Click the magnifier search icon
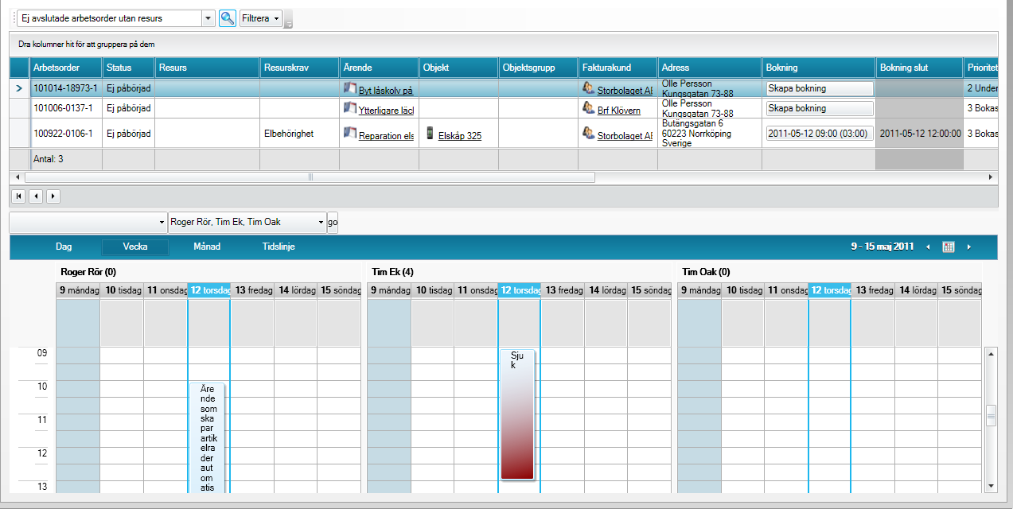Image resolution: width=1013 pixels, height=509 pixels. pyautogui.click(x=228, y=18)
